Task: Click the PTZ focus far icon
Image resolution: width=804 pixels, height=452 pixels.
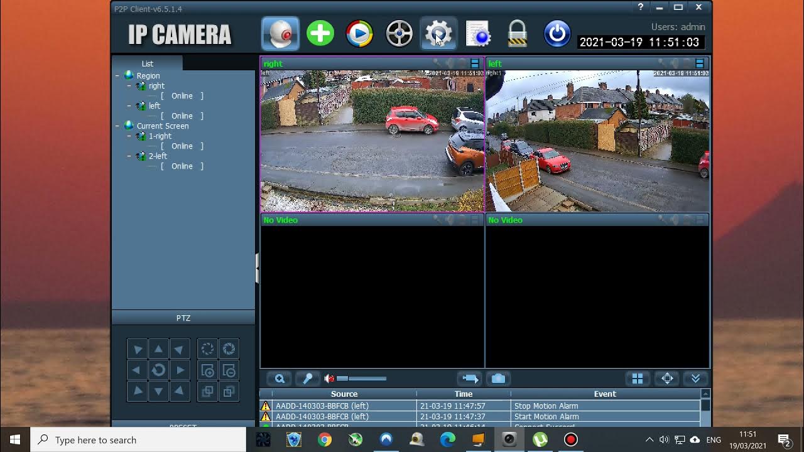Action: coord(229,392)
